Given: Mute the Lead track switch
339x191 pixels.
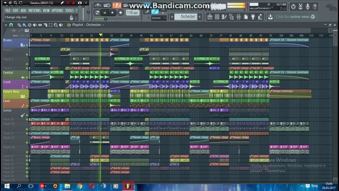Looking at the screenshot, I should (x=27, y=106).
